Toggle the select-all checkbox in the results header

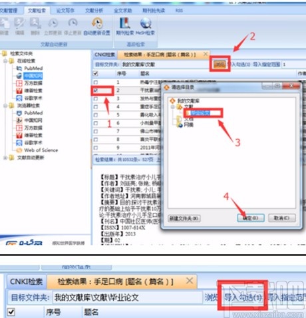pos(95,73)
